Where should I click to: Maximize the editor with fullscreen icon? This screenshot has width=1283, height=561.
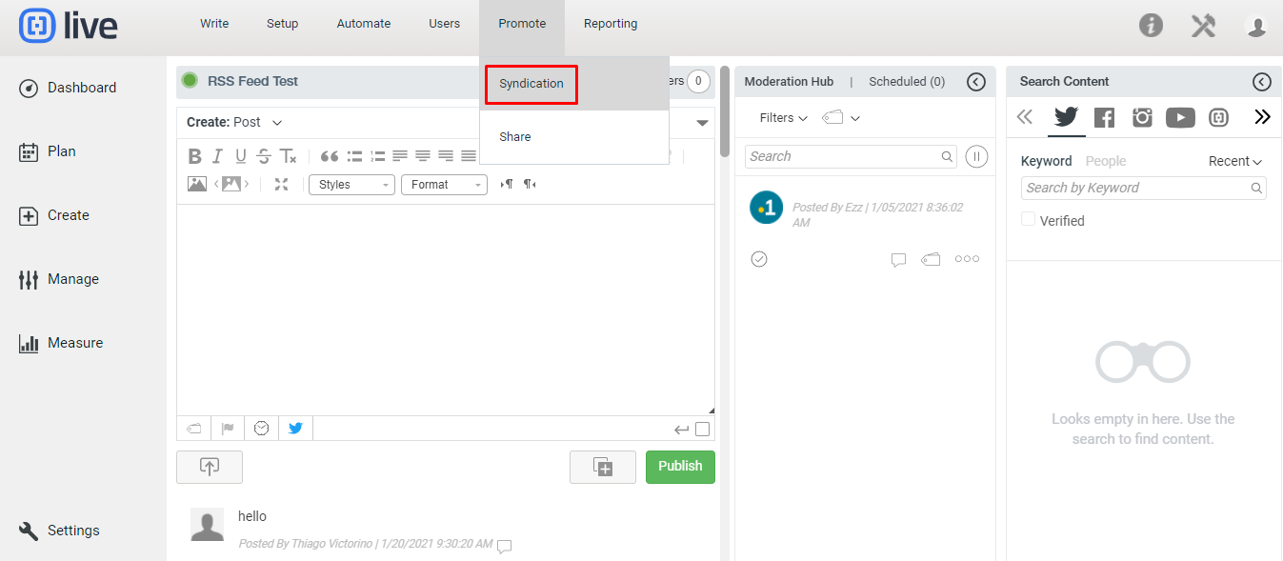click(281, 185)
